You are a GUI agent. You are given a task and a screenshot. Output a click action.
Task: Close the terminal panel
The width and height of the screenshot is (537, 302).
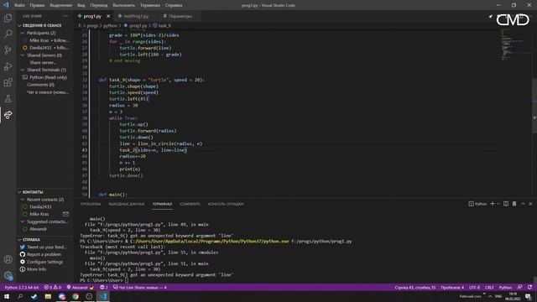tap(531, 204)
